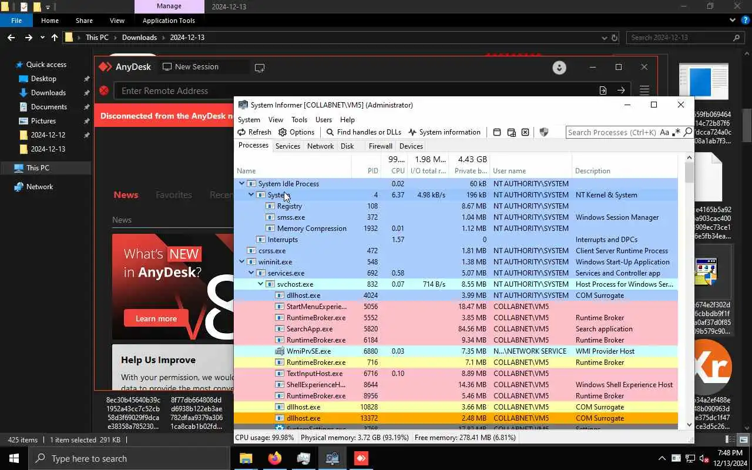This screenshot has height=470, width=752.
Task: Click the red connection status icon in AnyDesk
Action: [x=104, y=90]
